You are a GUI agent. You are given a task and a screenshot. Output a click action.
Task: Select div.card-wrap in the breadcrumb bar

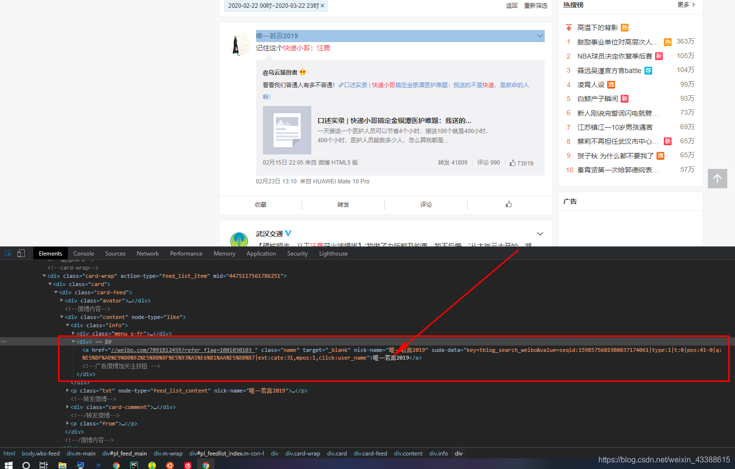coord(303,454)
